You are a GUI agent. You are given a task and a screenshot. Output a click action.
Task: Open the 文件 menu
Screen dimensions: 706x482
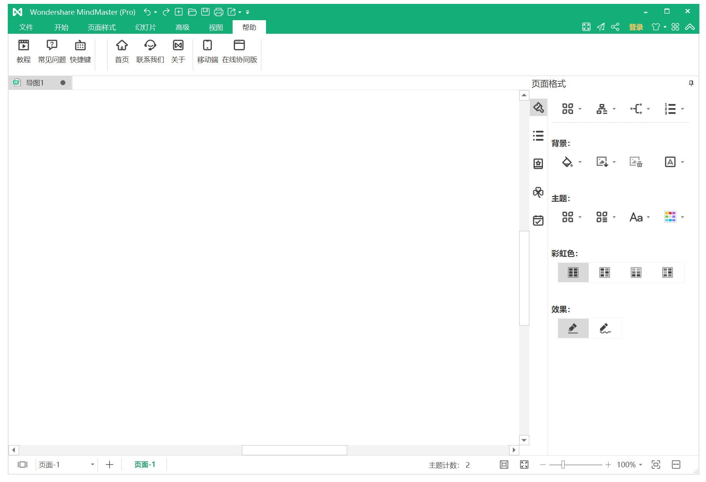26,27
